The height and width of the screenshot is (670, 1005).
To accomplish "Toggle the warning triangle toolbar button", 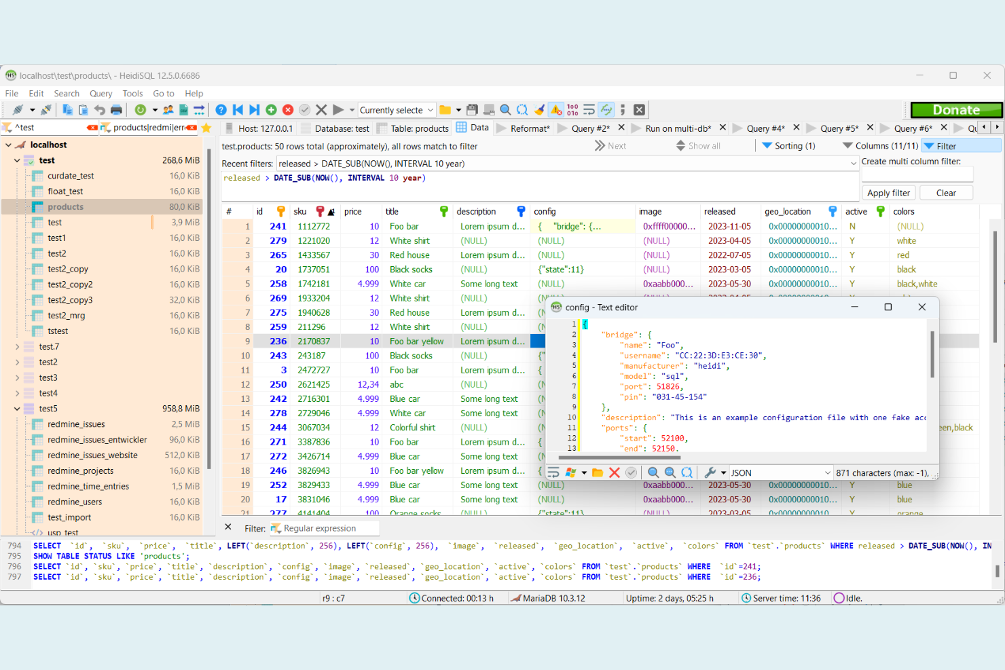I will click(x=556, y=110).
